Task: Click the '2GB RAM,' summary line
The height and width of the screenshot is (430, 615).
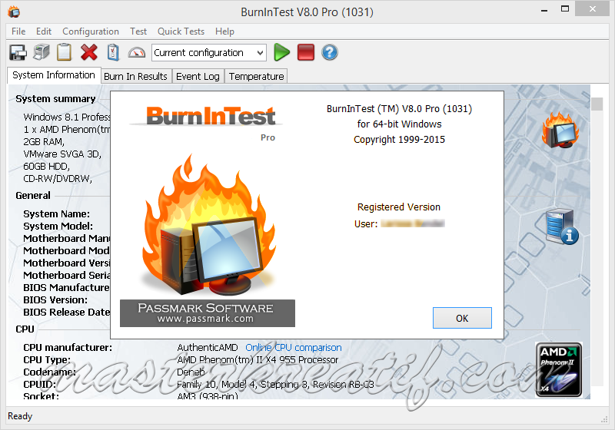Action: pos(44,142)
